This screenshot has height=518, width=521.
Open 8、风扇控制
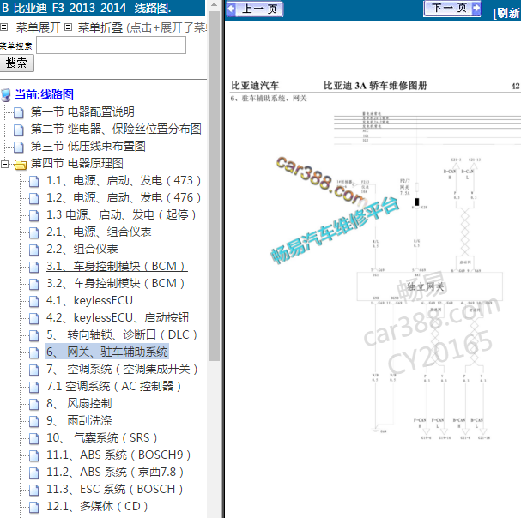79,403
